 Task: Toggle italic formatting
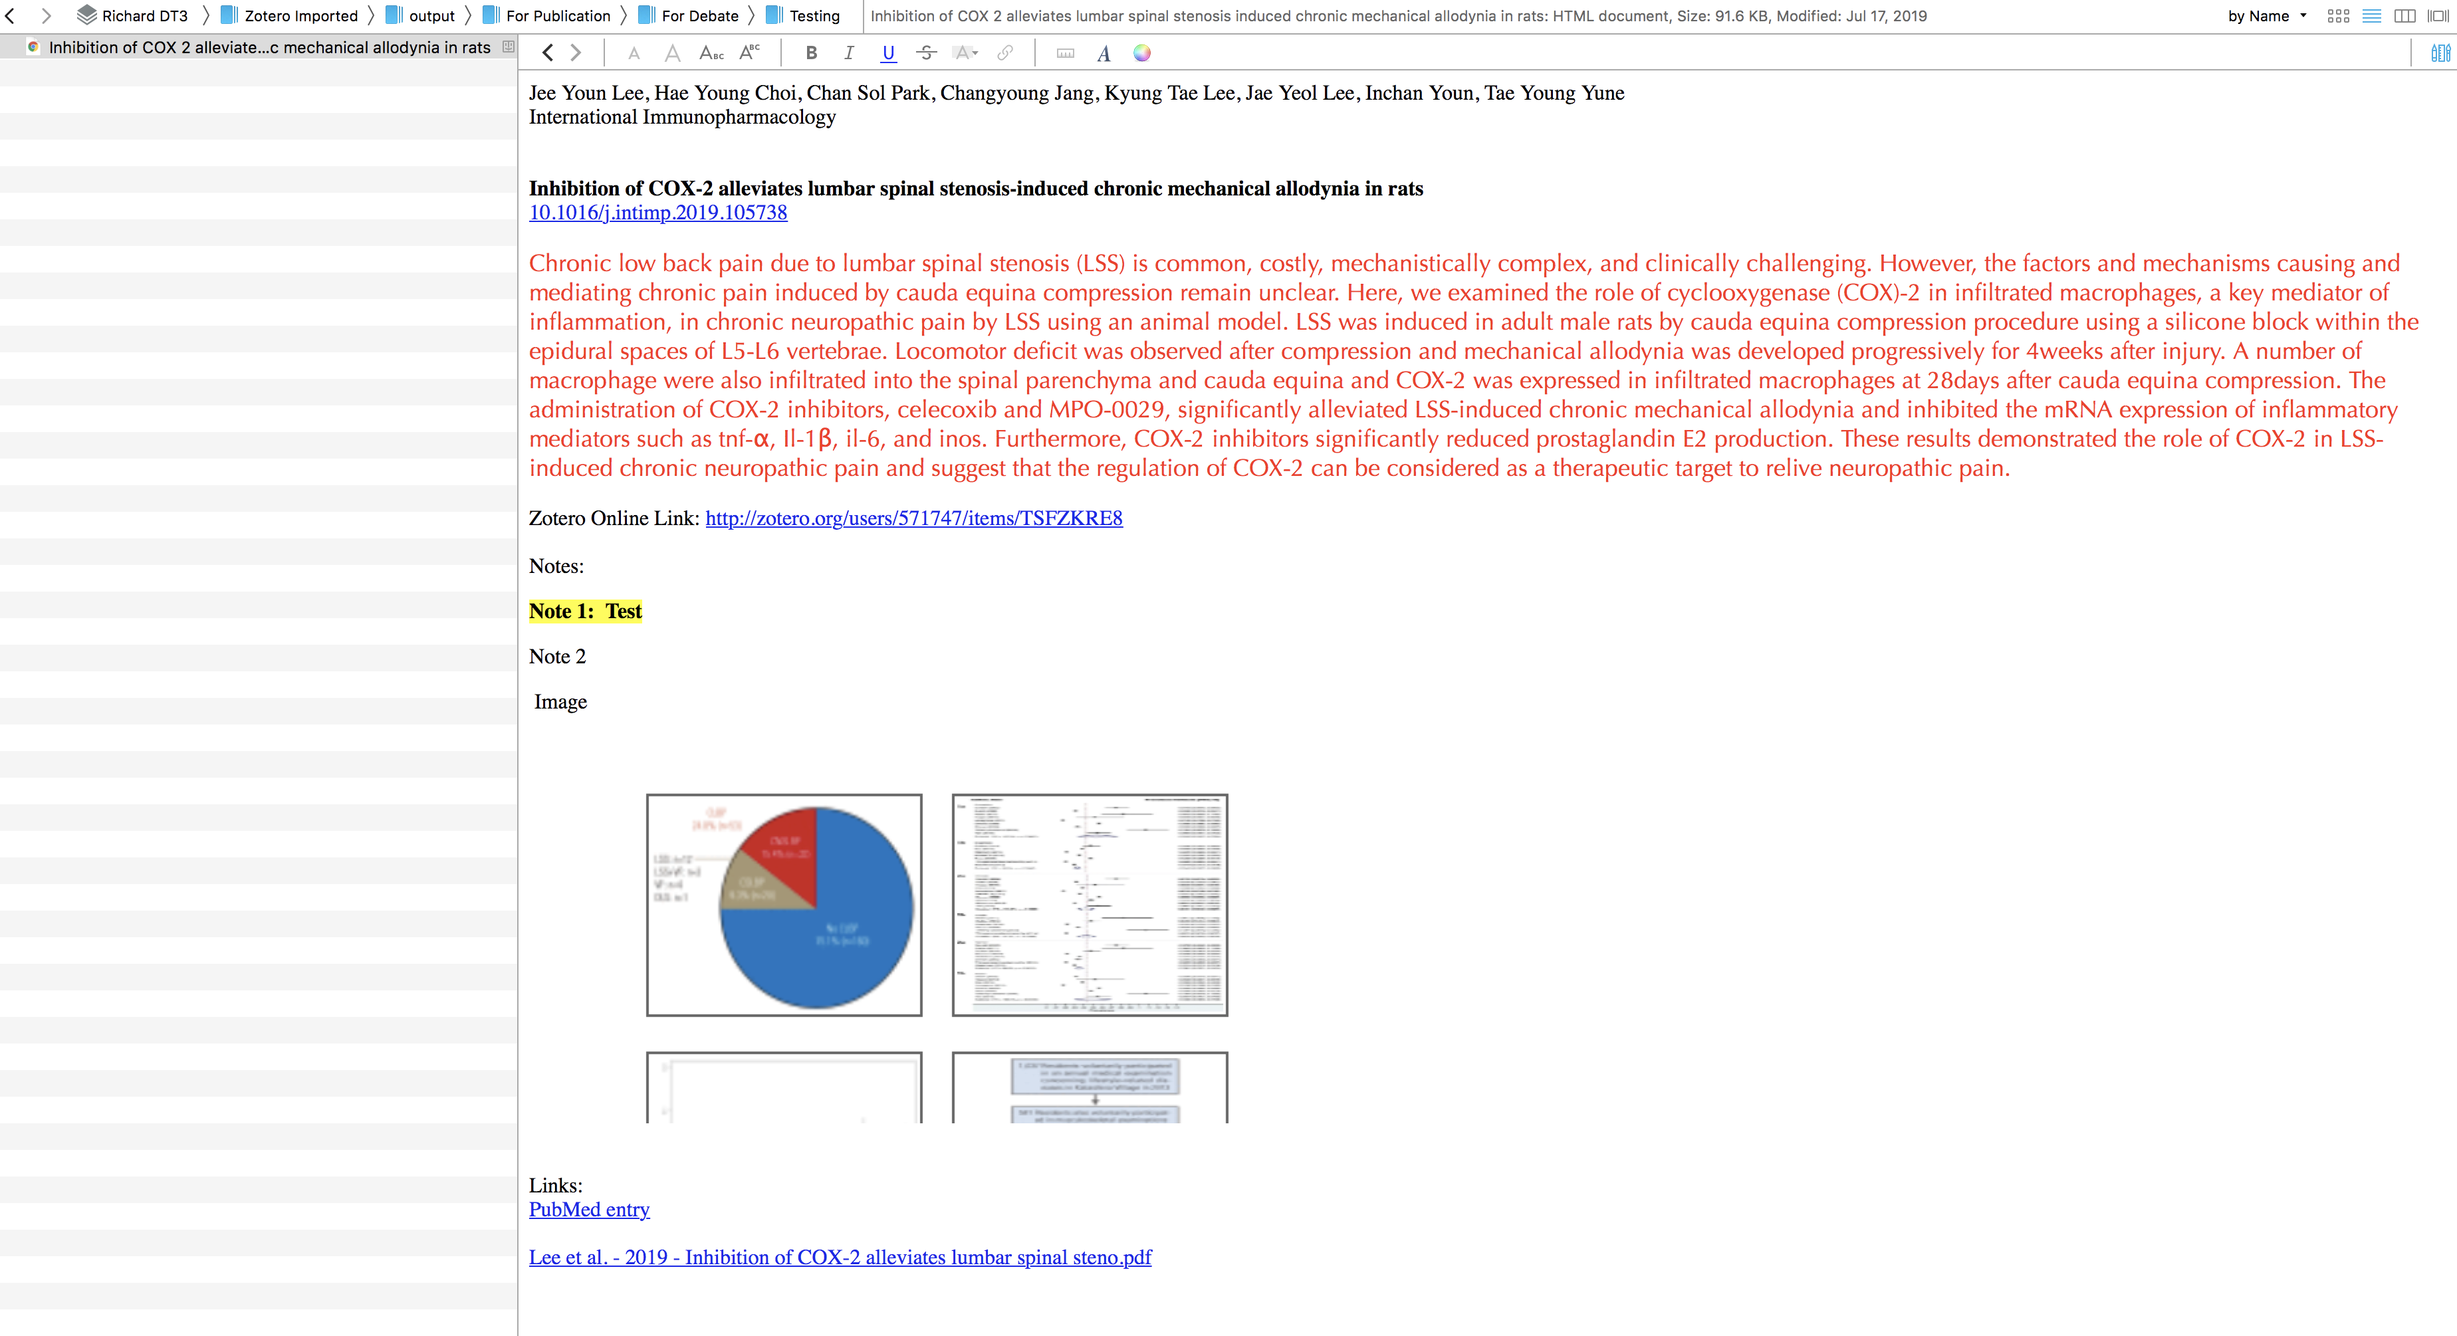pyautogui.click(x=849, y=53)
